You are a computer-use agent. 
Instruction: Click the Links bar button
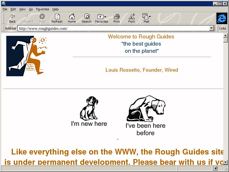tap(222, 28)
